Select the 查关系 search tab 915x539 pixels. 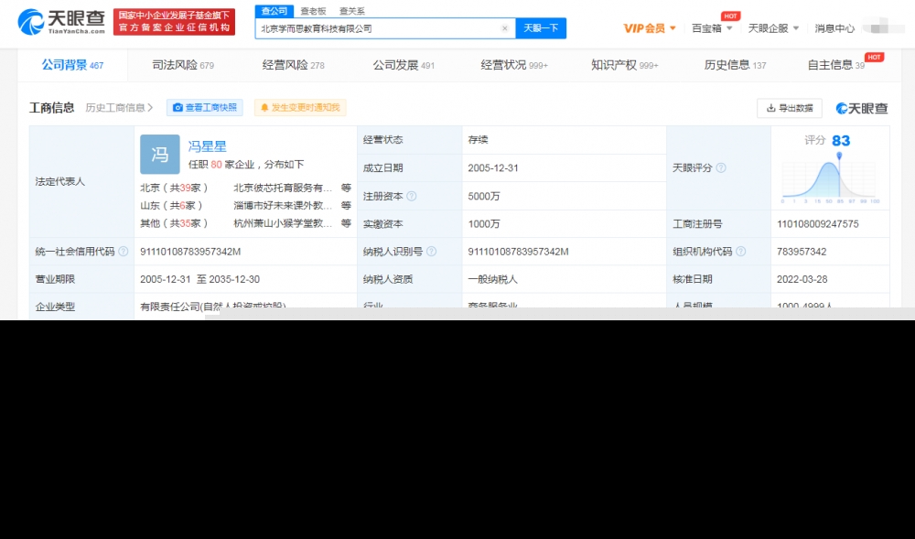[352, 11]
